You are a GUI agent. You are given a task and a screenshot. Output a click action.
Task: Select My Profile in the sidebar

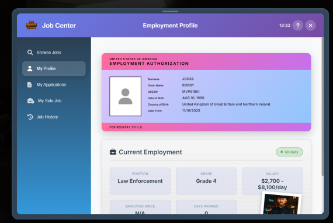click(x=54, y=68)
